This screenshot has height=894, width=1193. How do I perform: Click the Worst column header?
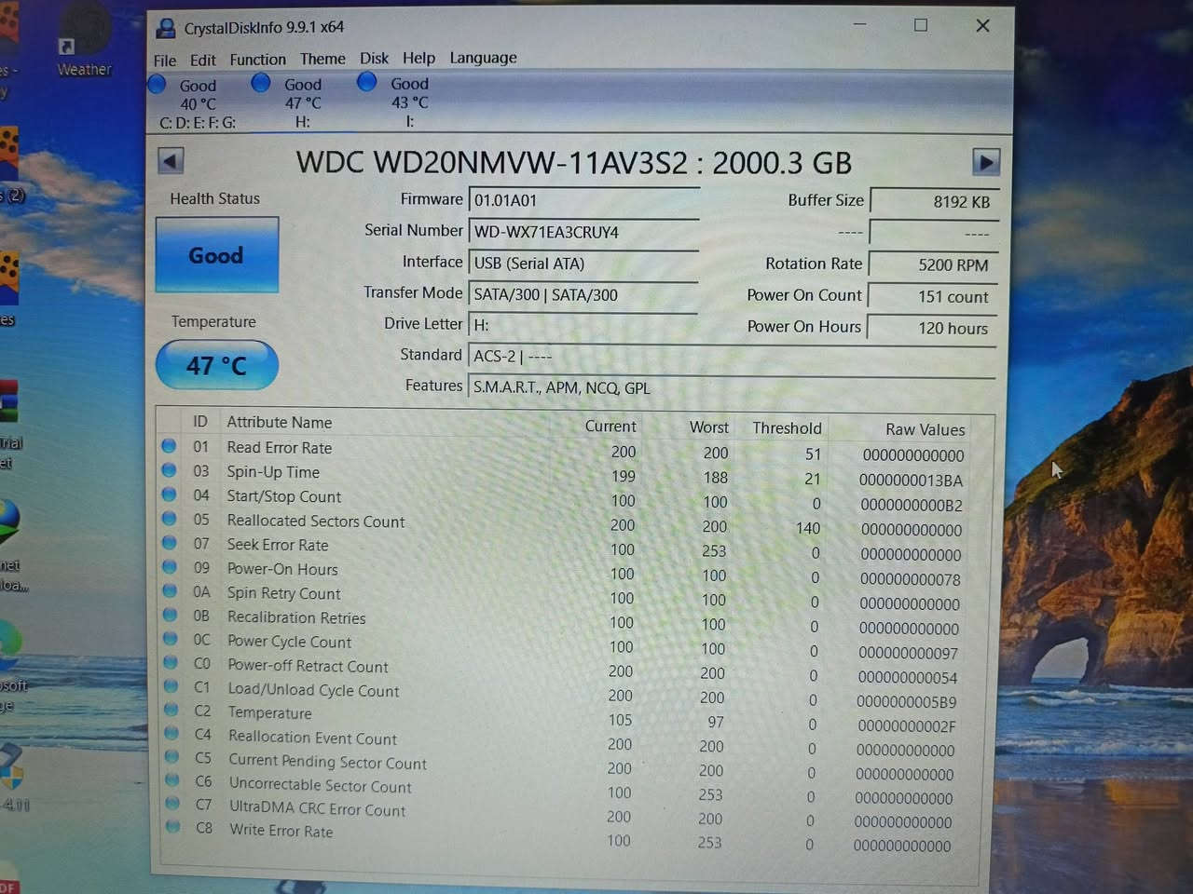click(709, 427)
